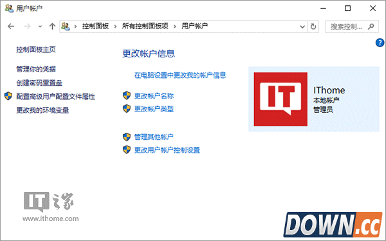Click 管理其他帐户 link
386x241 pixels.
click(x=154, y=137)
